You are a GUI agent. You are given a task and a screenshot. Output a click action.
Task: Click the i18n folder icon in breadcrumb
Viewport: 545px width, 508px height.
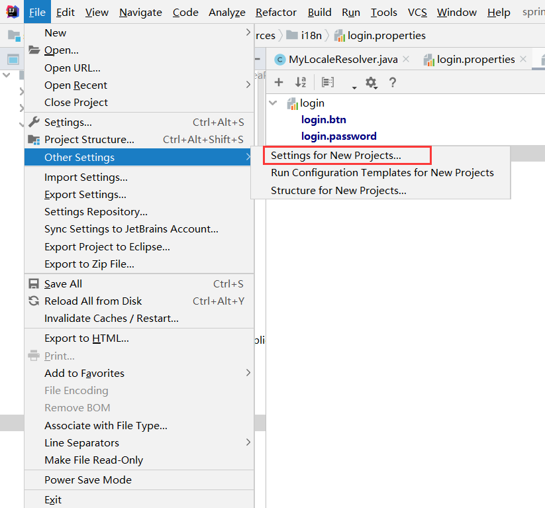(291, 35)
